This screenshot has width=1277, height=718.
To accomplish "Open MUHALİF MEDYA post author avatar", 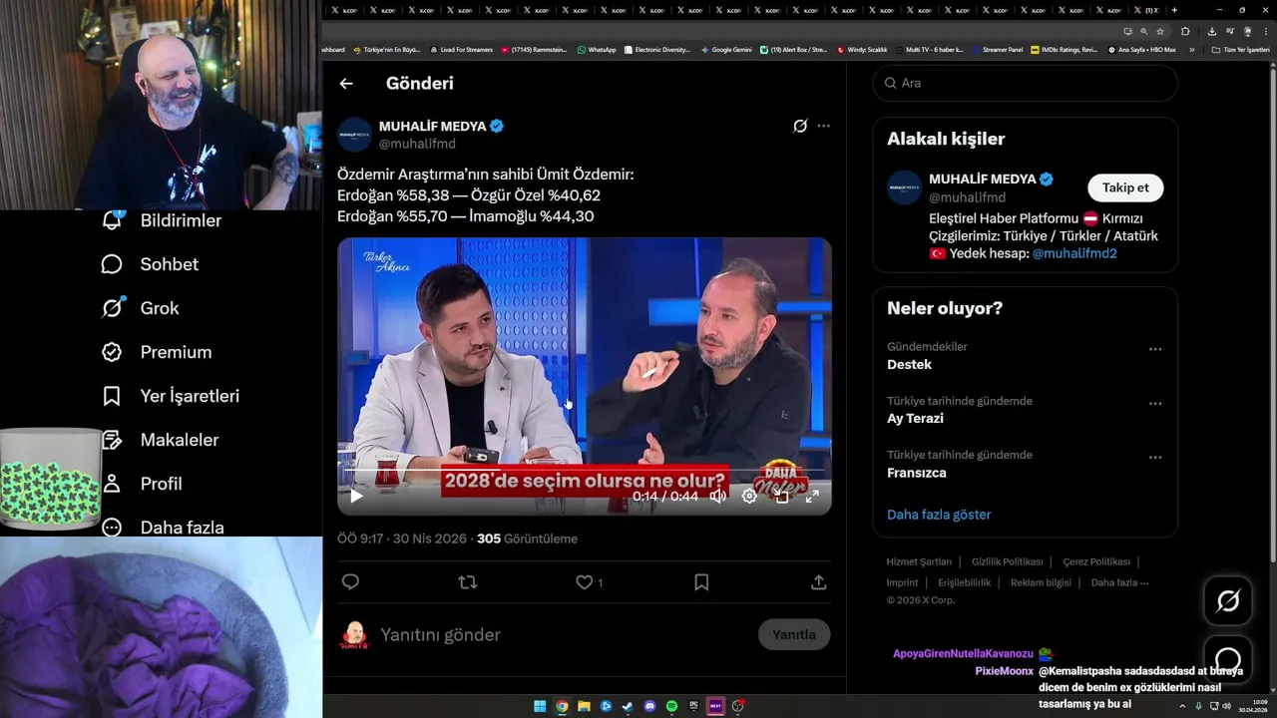I will (x=354, y=135).
